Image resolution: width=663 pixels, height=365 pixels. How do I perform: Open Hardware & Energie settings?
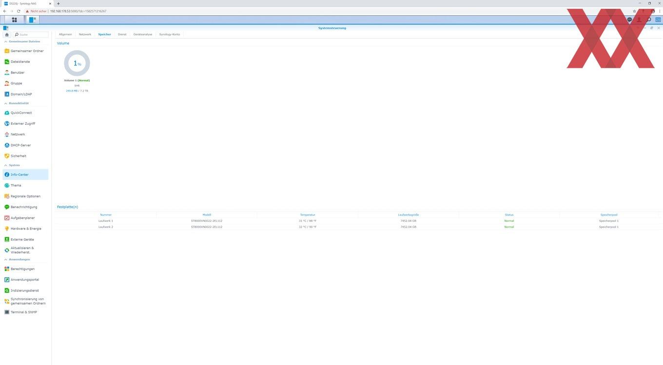tap(25, 229)
